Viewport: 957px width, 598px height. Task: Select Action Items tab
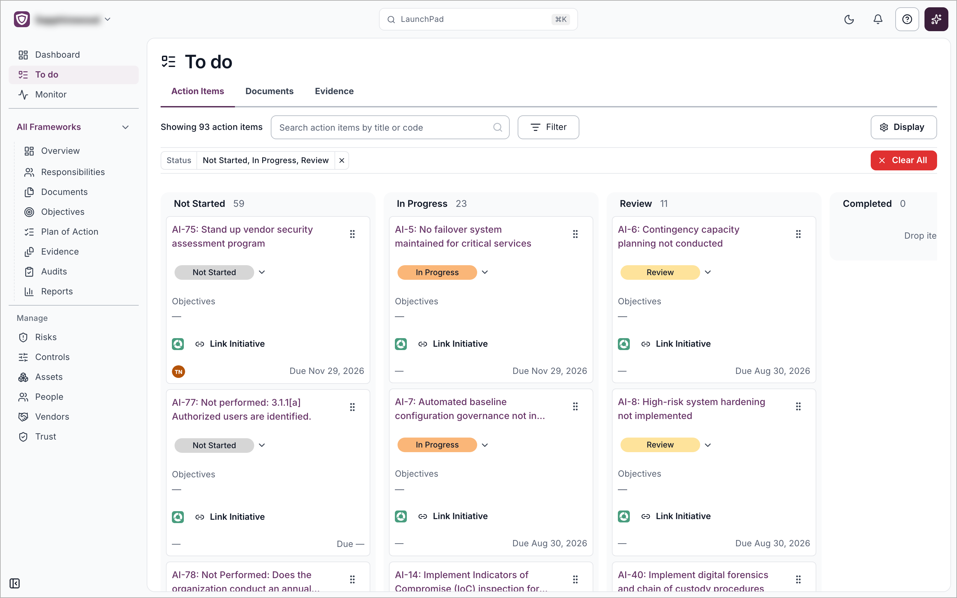[197, 91]
